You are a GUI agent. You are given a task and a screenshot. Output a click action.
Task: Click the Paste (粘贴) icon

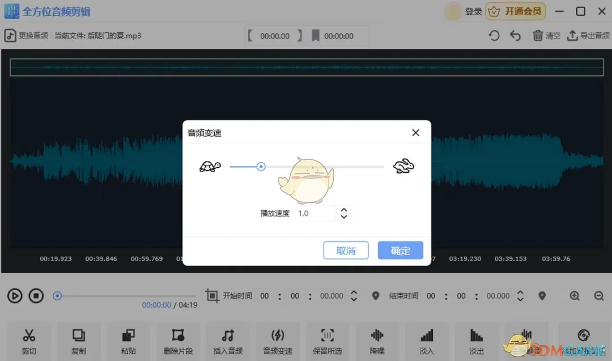(129, 340)
